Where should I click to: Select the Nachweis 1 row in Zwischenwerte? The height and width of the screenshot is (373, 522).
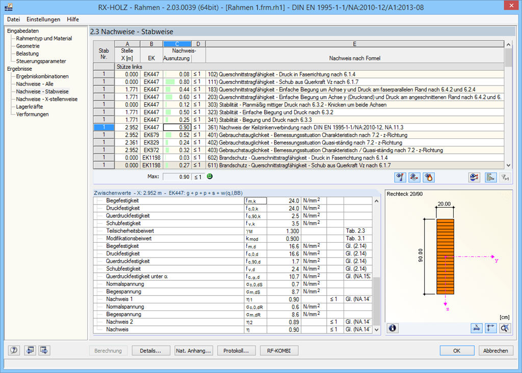point(232,299)
